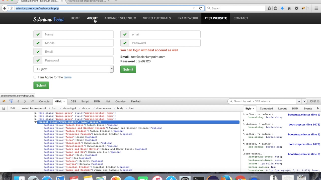
Task: Click Firebug's forward navigation arrow
Action: coord(25,101)
